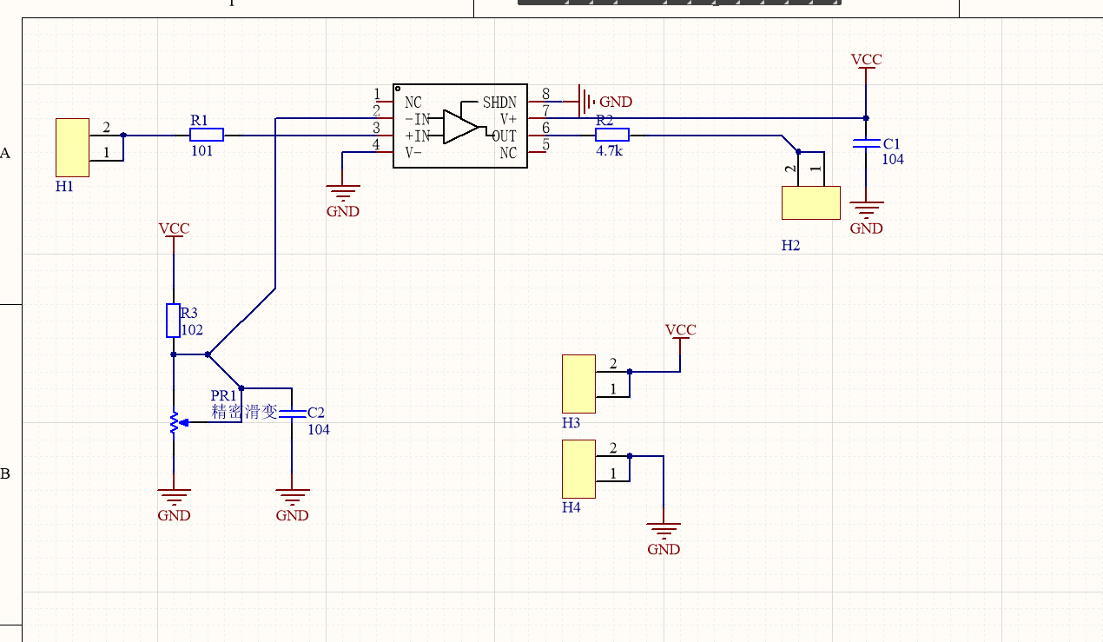Click IC pin number 5

click(x=545, y=144)
